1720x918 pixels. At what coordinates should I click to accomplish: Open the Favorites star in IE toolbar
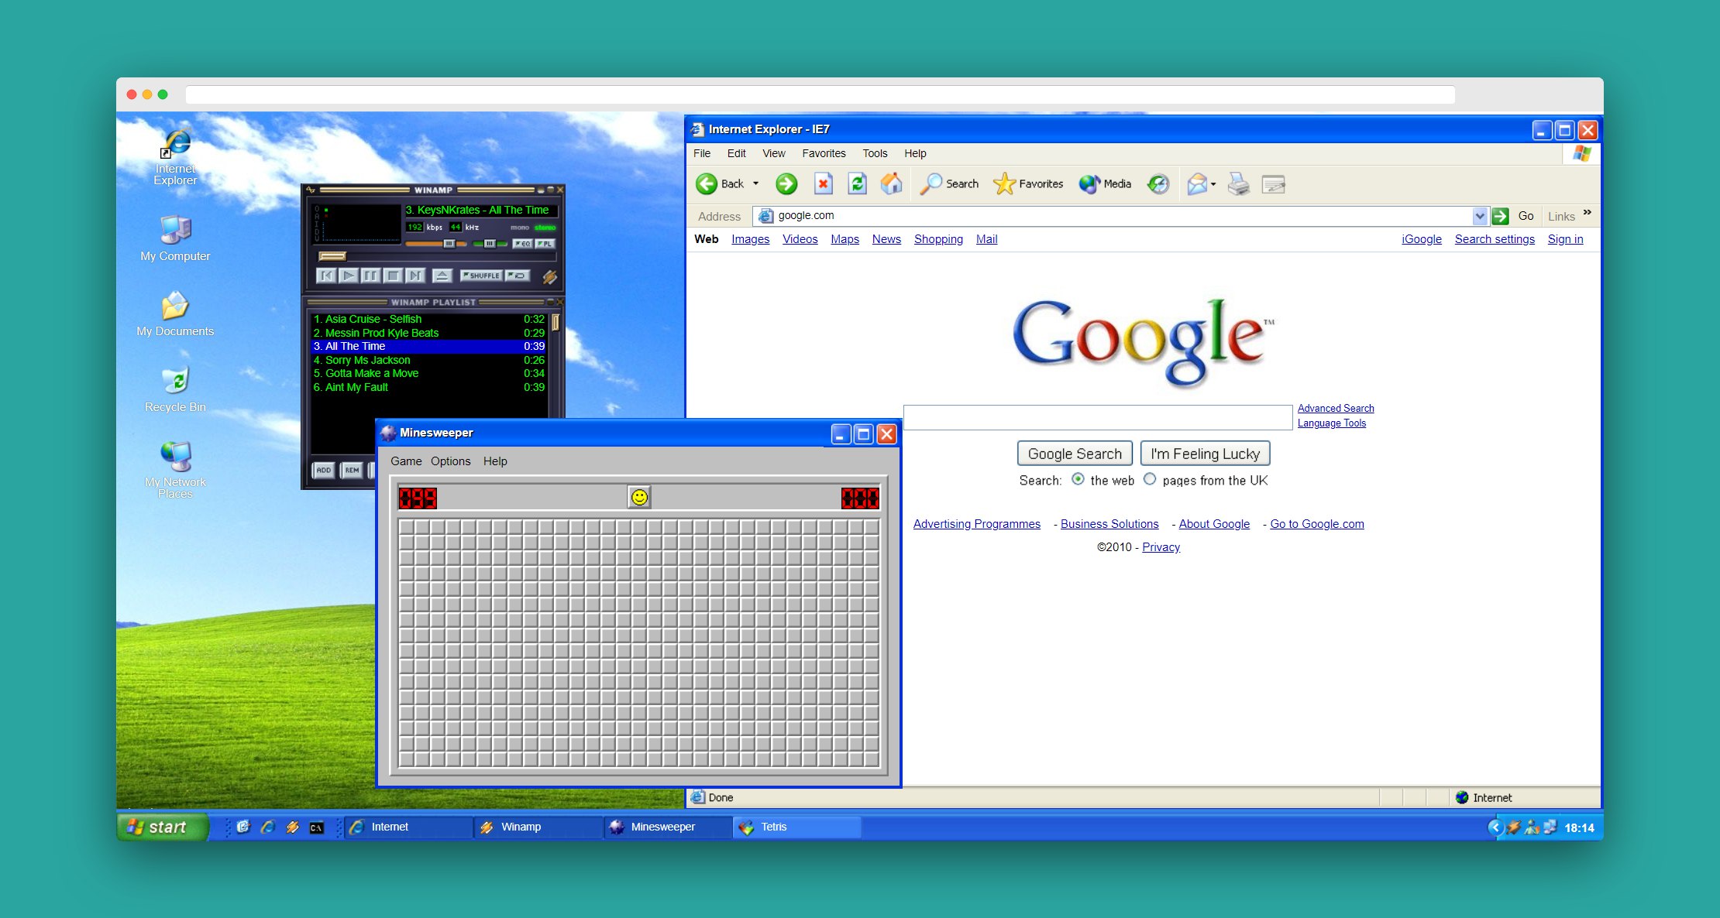1028,183
